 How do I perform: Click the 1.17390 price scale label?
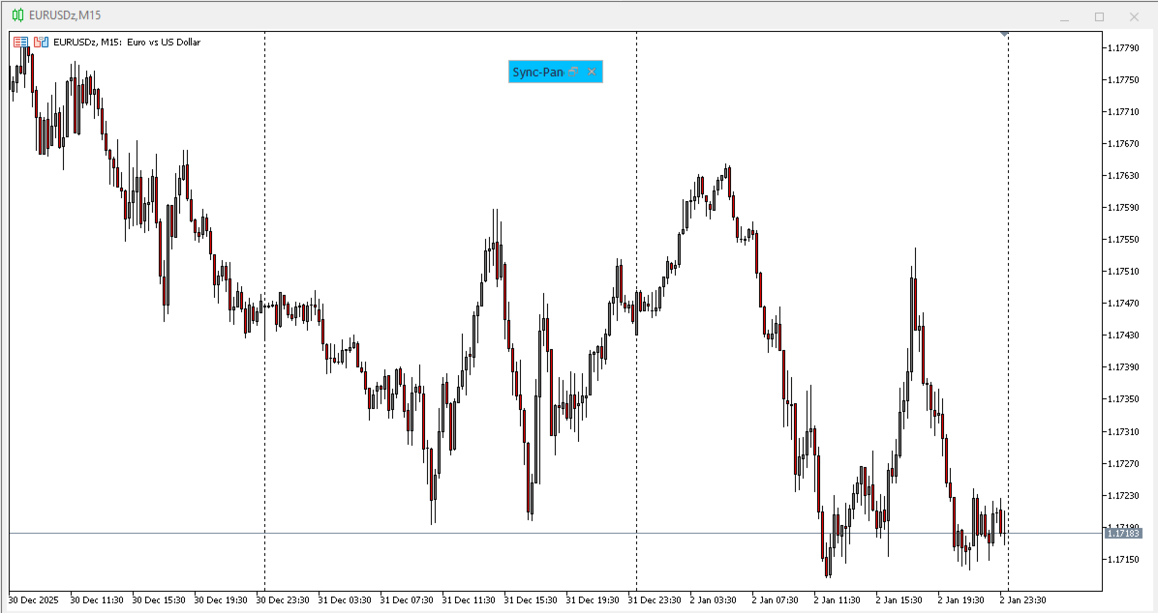(x=1123, y=367)
